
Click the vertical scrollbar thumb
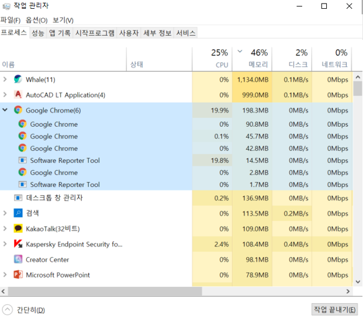(358, 89)
